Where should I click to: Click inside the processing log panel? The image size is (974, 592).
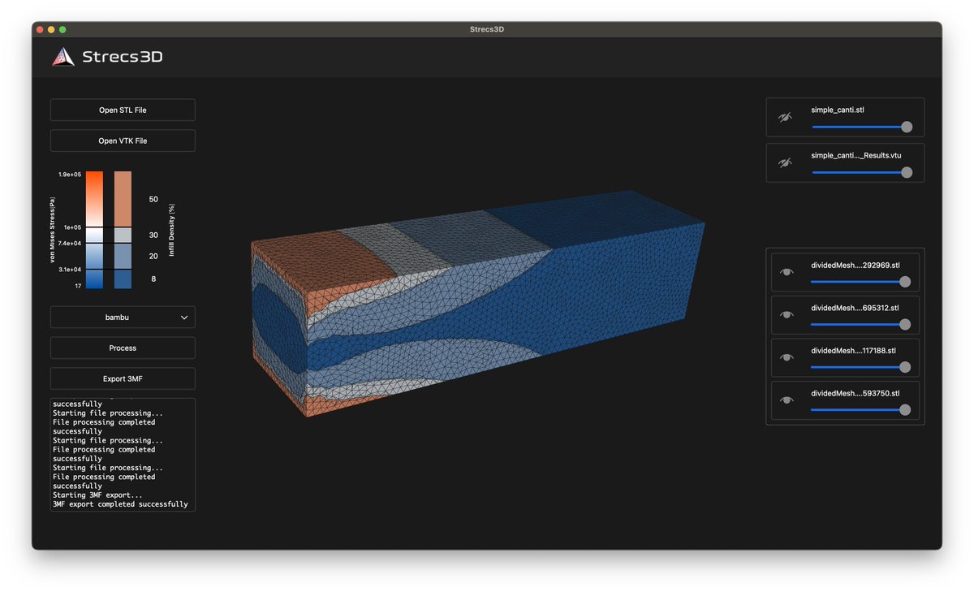tap(122, 455)
